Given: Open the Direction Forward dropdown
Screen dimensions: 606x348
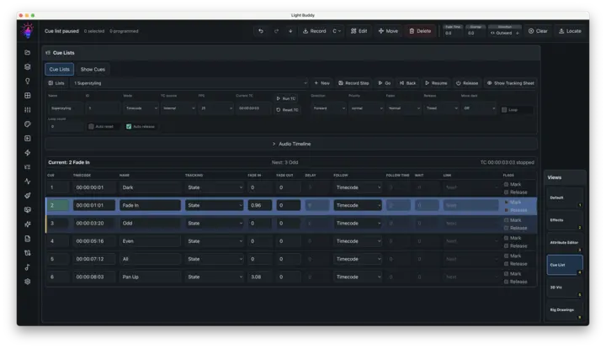Looking at the screenshot, I should [x=328, y=108].
